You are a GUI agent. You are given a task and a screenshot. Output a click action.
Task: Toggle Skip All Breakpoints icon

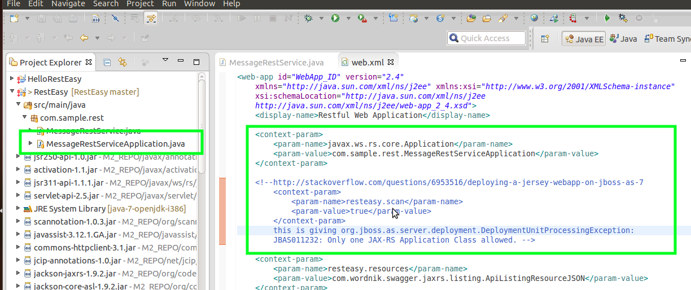click(115, 18)
